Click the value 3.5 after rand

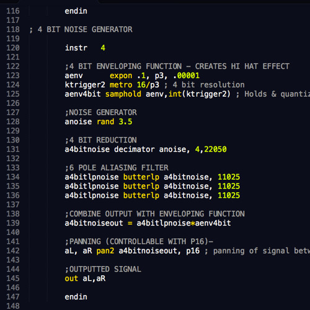125,122
